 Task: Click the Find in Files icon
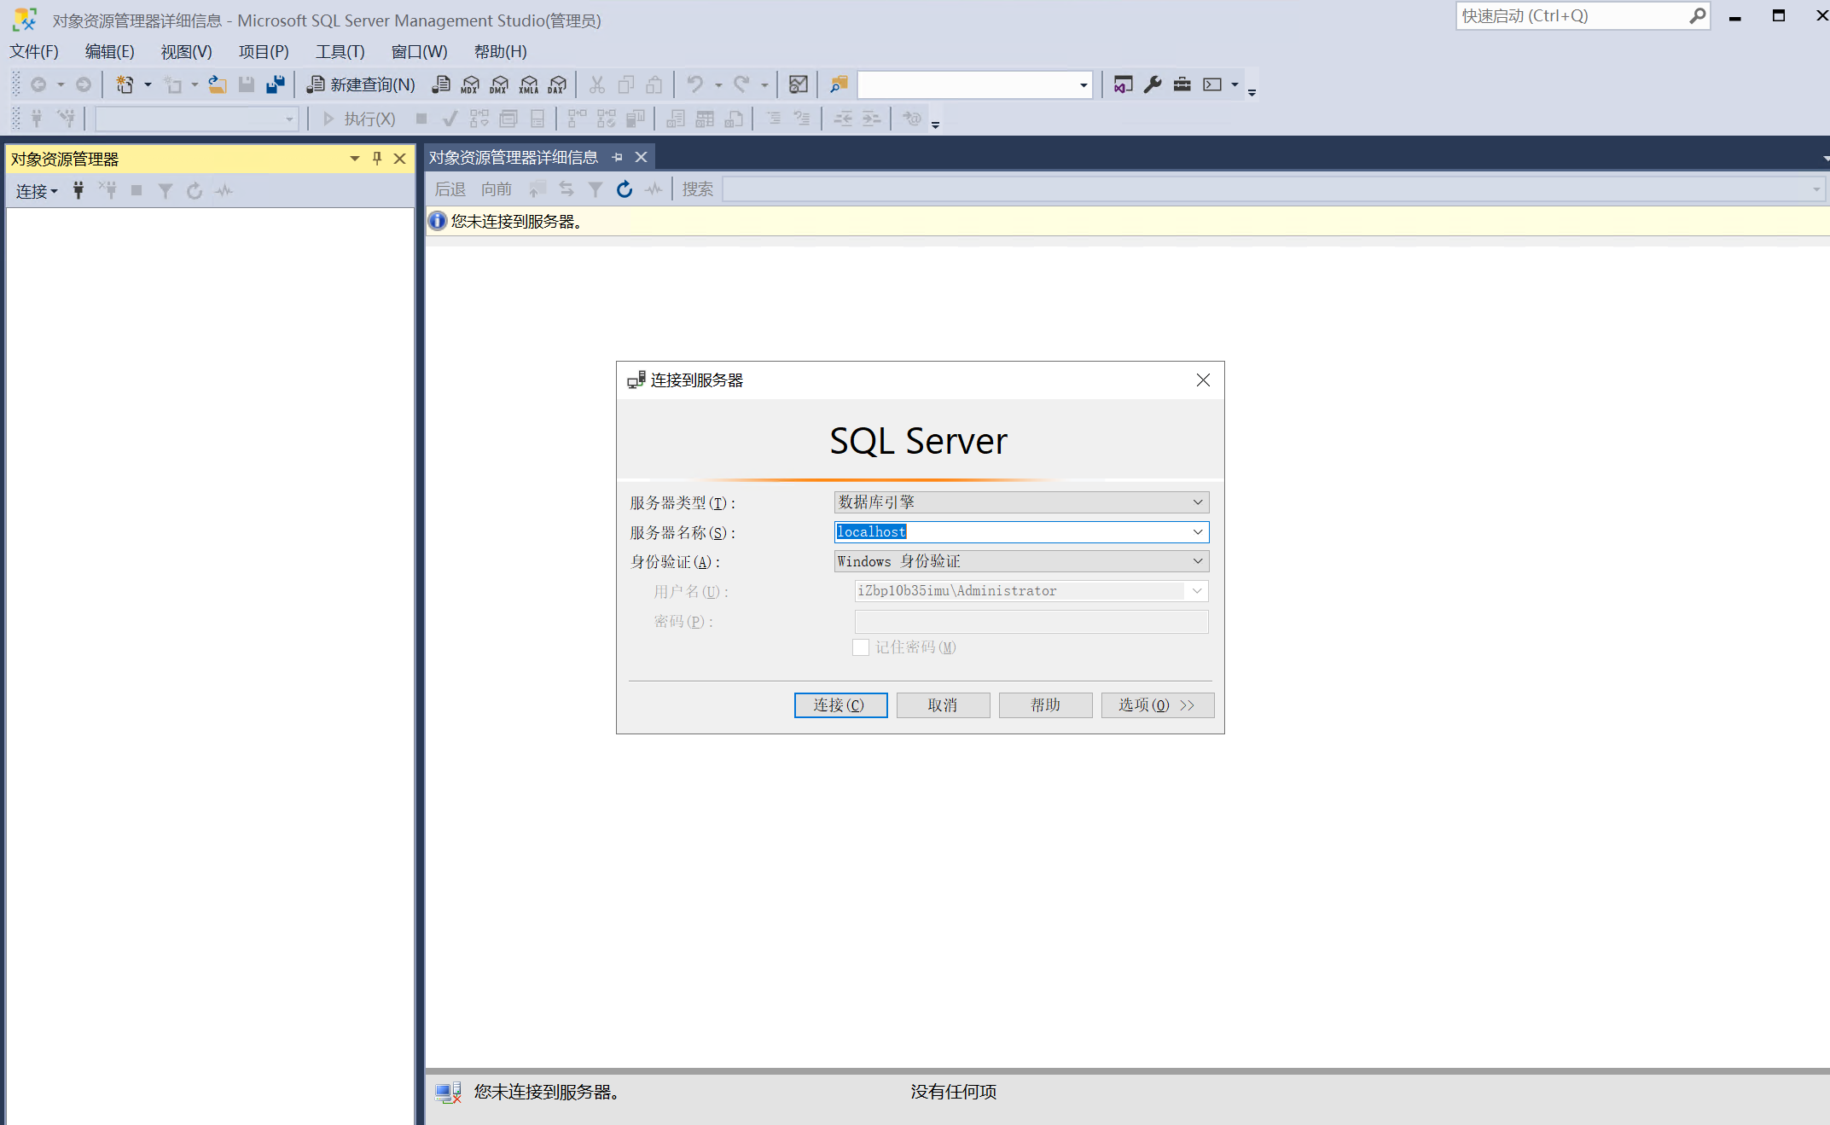(x=839, y=84)
